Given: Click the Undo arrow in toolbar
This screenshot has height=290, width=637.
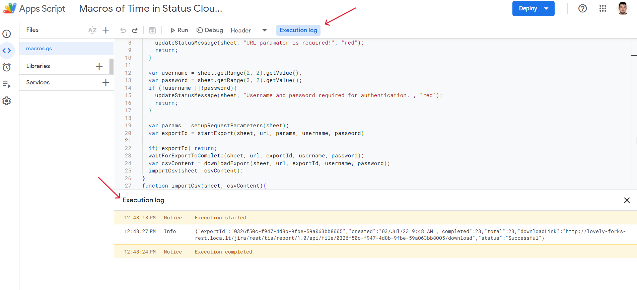Looking at the screenshot, I should [123, 30].
